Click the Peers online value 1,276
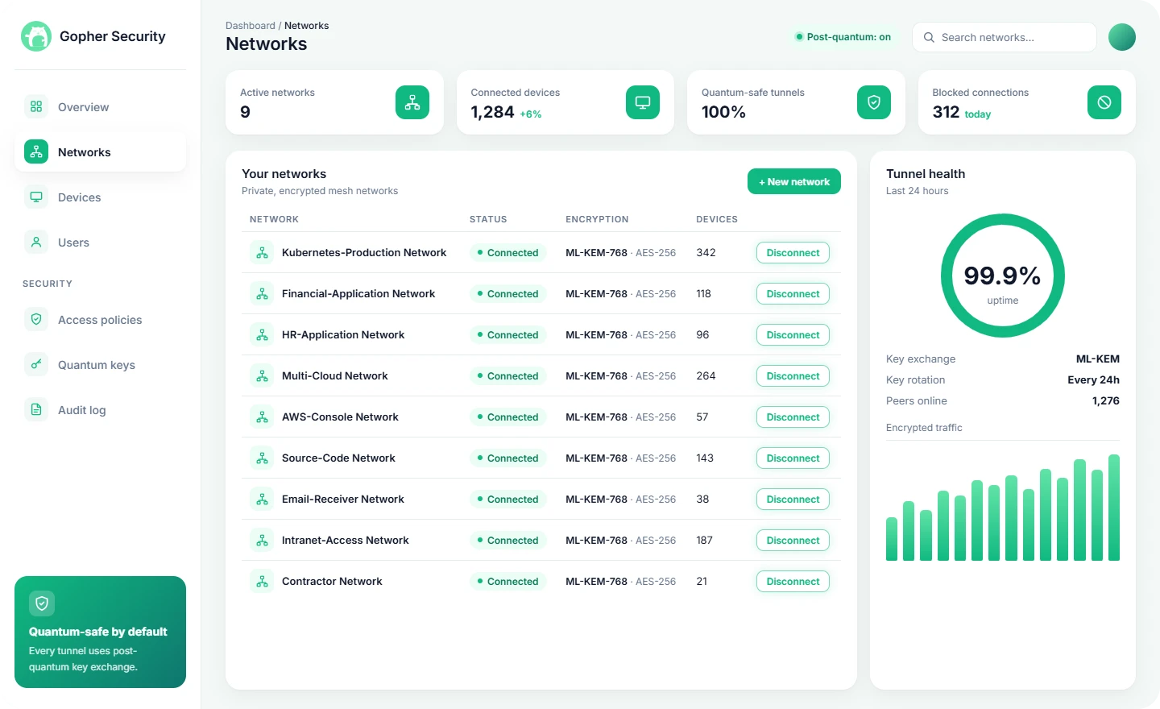The width and height of the screenshot is (1160, 709). pyautogui.click(x=1105, y=400)
